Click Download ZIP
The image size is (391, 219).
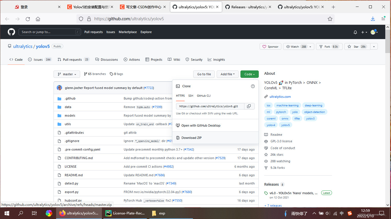[215, 138]
